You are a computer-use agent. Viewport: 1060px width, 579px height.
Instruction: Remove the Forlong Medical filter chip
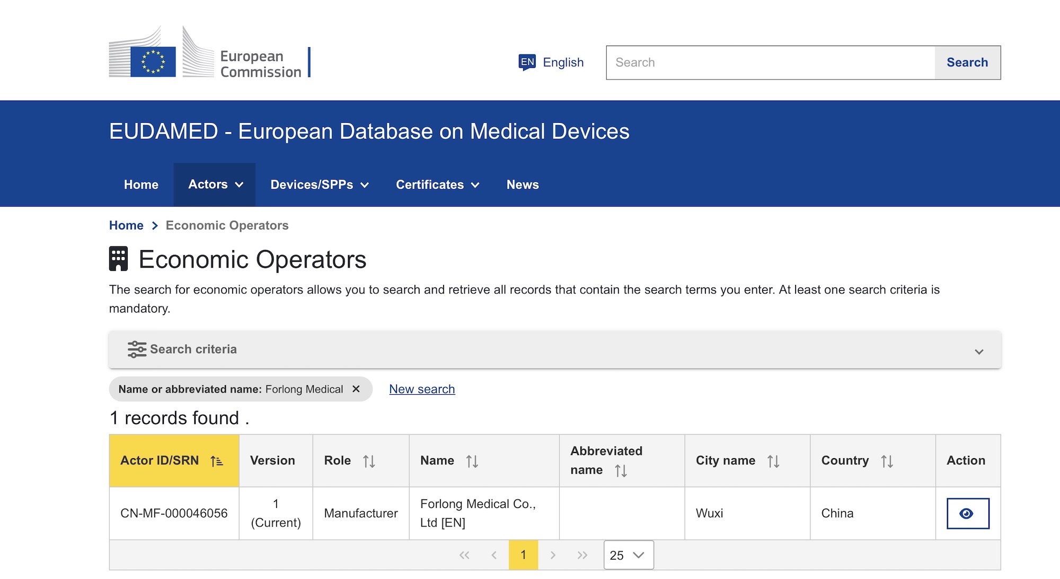pyautogui.click(x=356, y=389)
